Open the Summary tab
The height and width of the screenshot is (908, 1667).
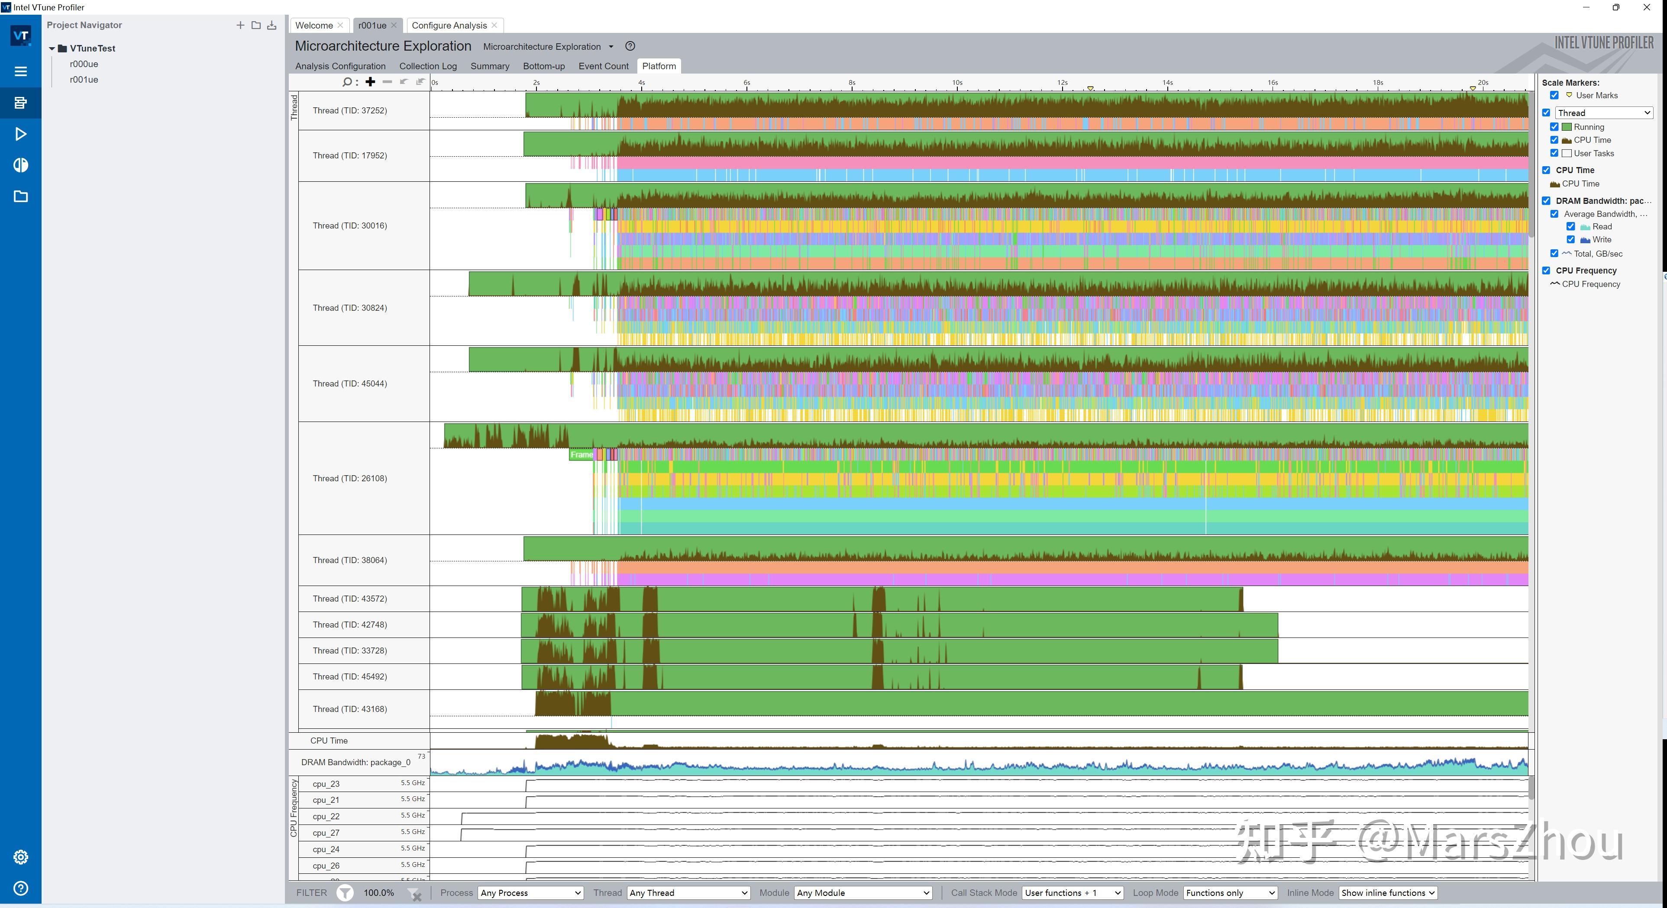[x=489, y=66]
